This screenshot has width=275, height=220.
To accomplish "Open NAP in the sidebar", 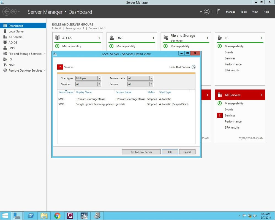I will (23, 65).
